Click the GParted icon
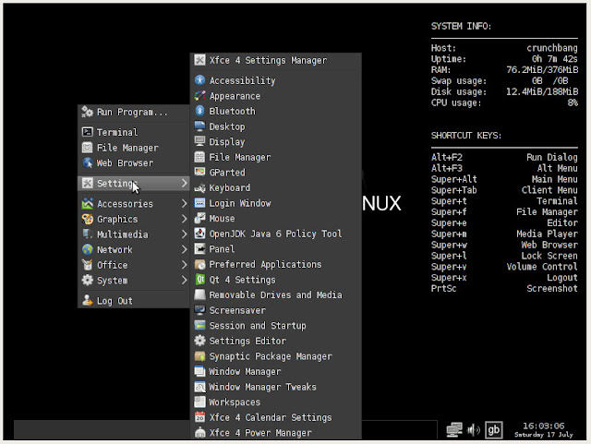 [x=199, y=173]
